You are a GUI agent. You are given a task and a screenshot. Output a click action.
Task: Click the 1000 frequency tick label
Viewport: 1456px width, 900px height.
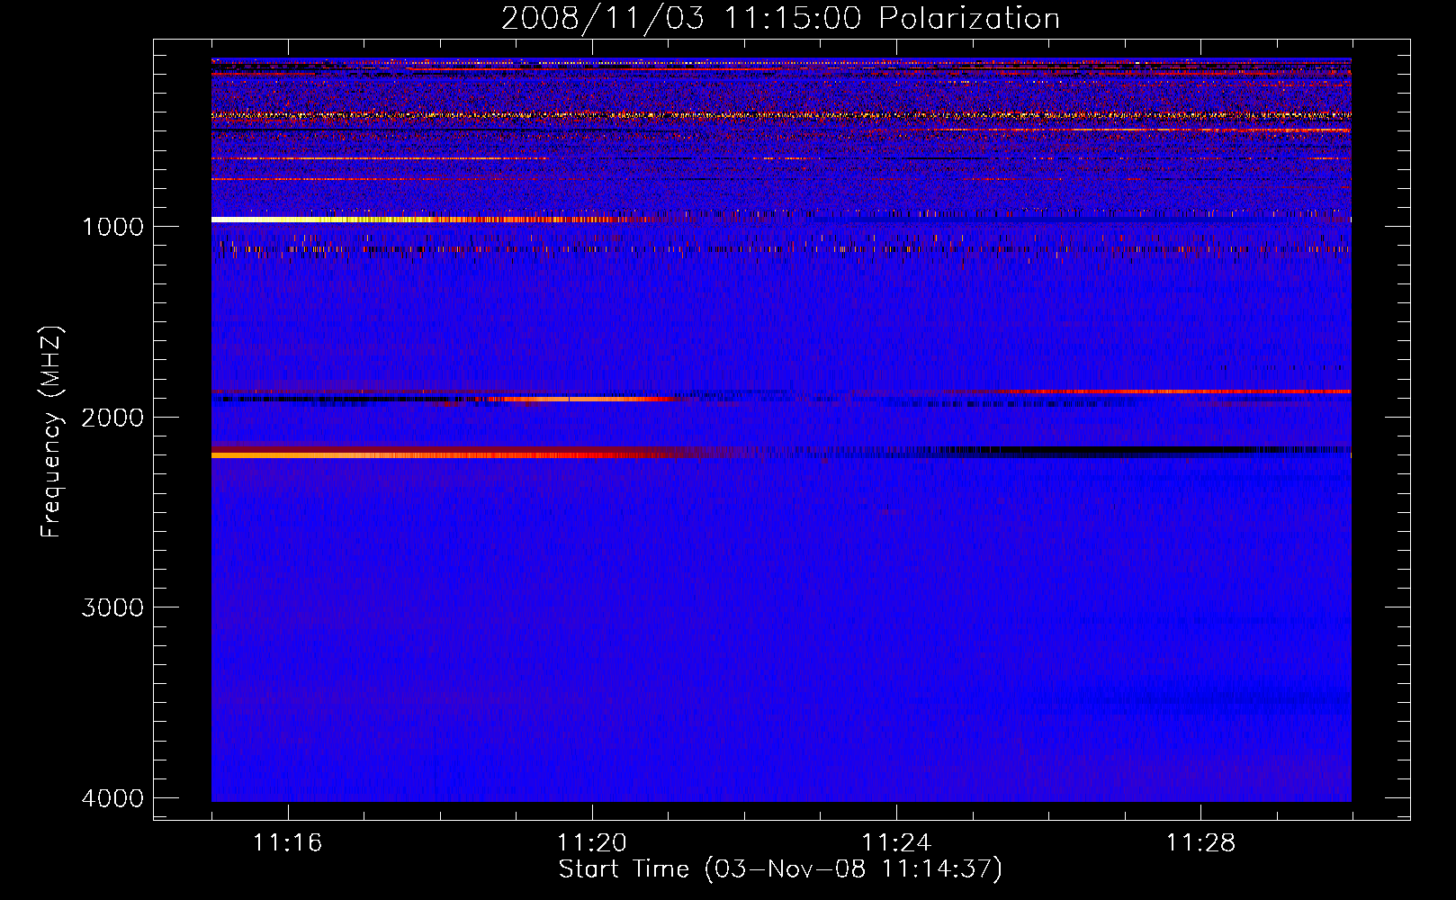(x=113, y=226)
